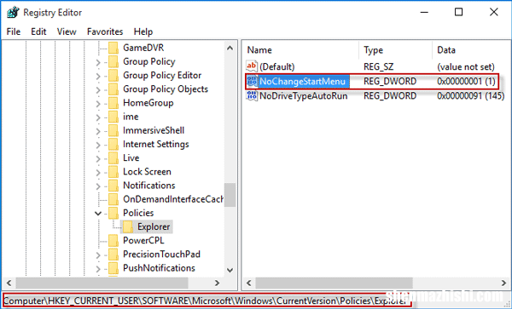This screenshot has height=309, width=512.
Task: Expand the Group Policy key
Action: tap(98, 62)
